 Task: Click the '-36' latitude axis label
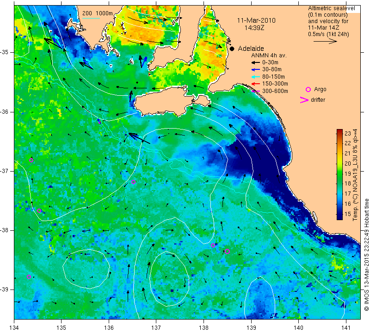[x=5, y=111]
